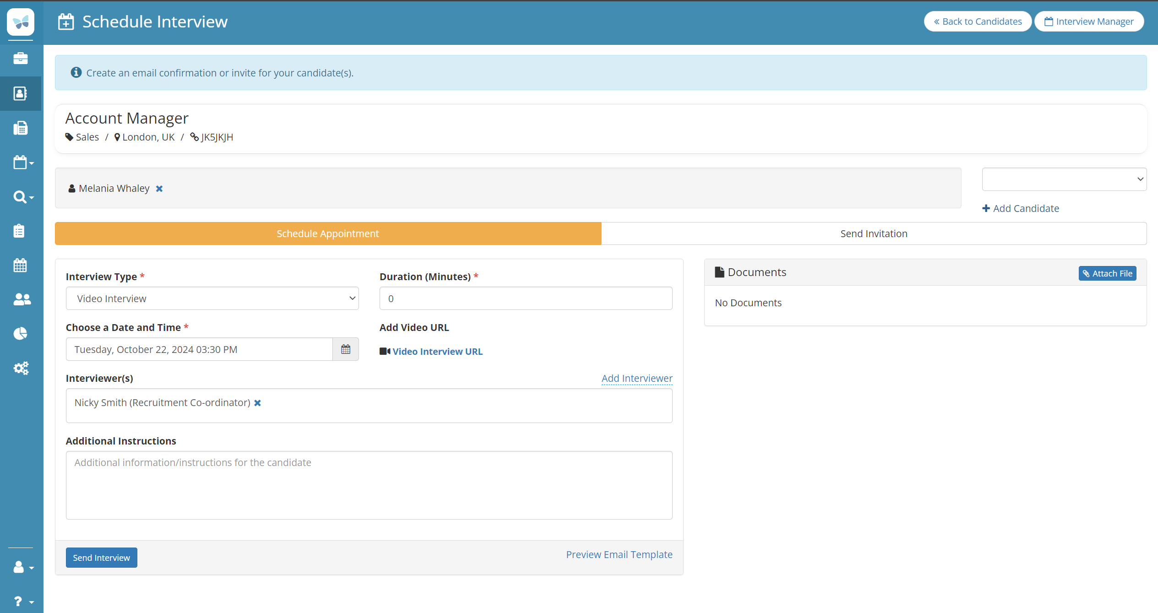Remove interviewer Nicky Smith with the x

tap(258, 403)
